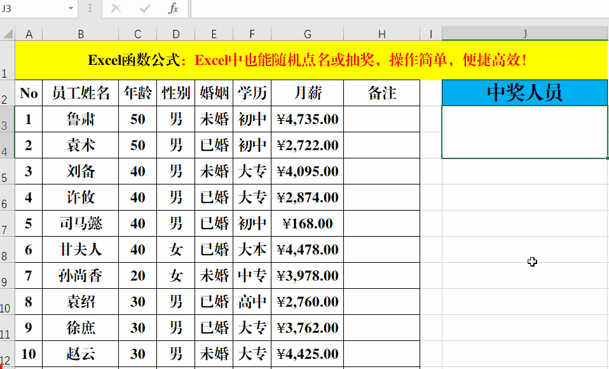Click inside the formula bar input area
Image resolution: width=609 pixels, height=369 pixels.
[400, 8]
